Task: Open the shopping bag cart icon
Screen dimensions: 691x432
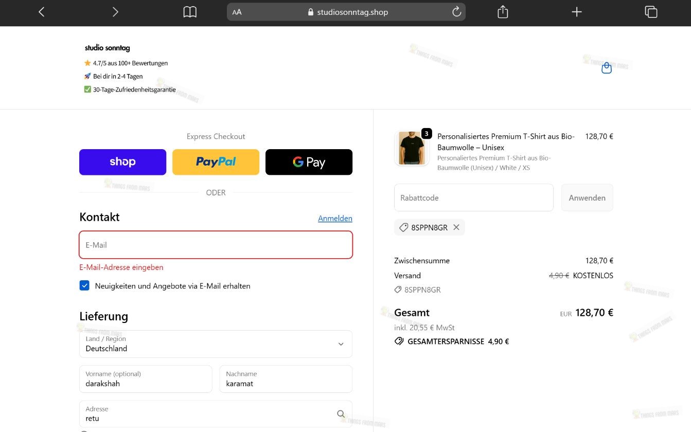Action: click(607, 67)
